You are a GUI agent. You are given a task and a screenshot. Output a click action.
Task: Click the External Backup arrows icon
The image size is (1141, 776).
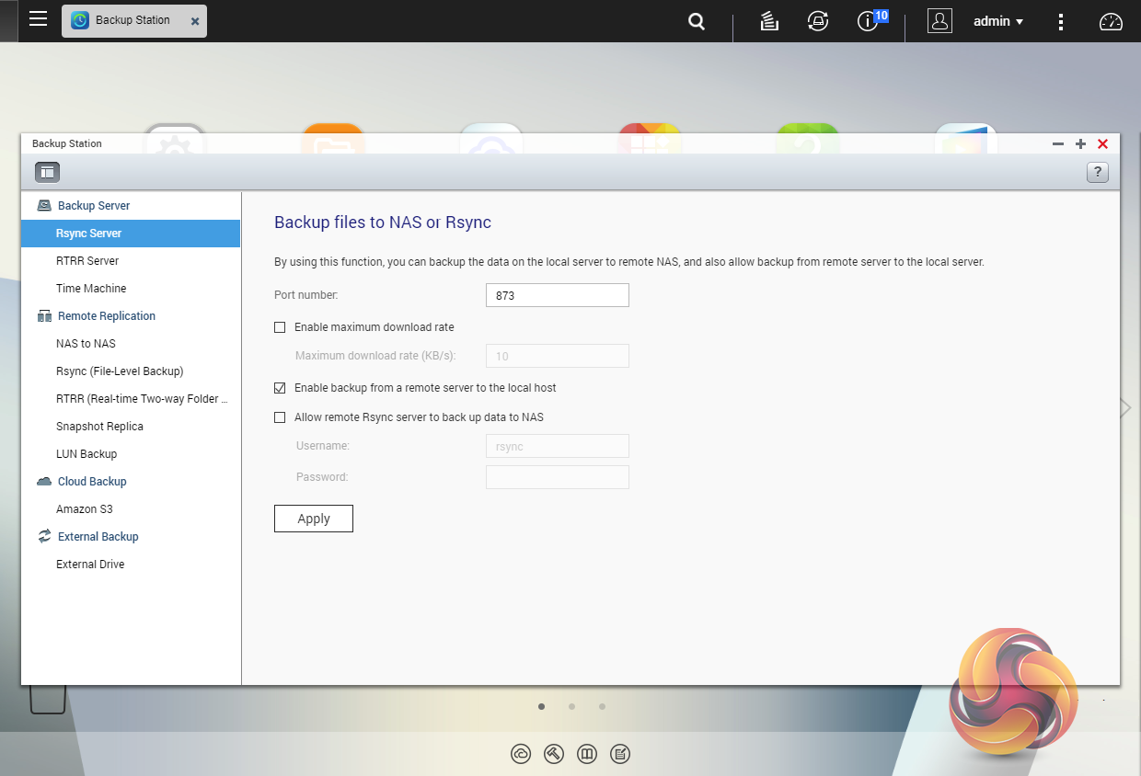44,536
